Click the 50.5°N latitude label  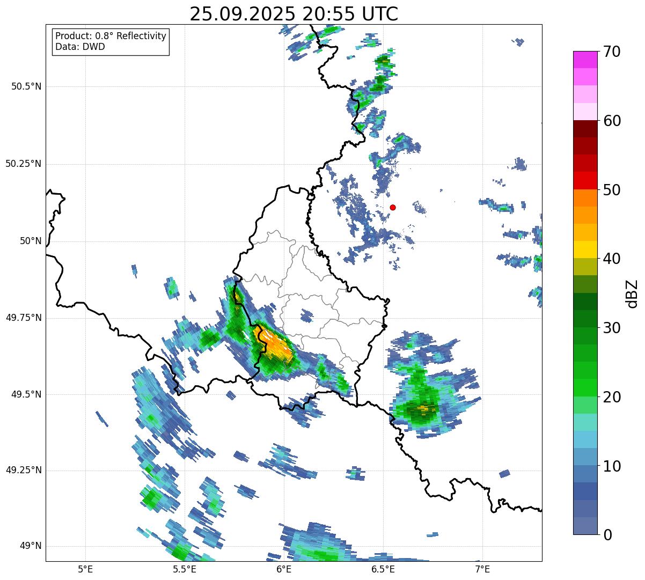(x=26, y=86)
